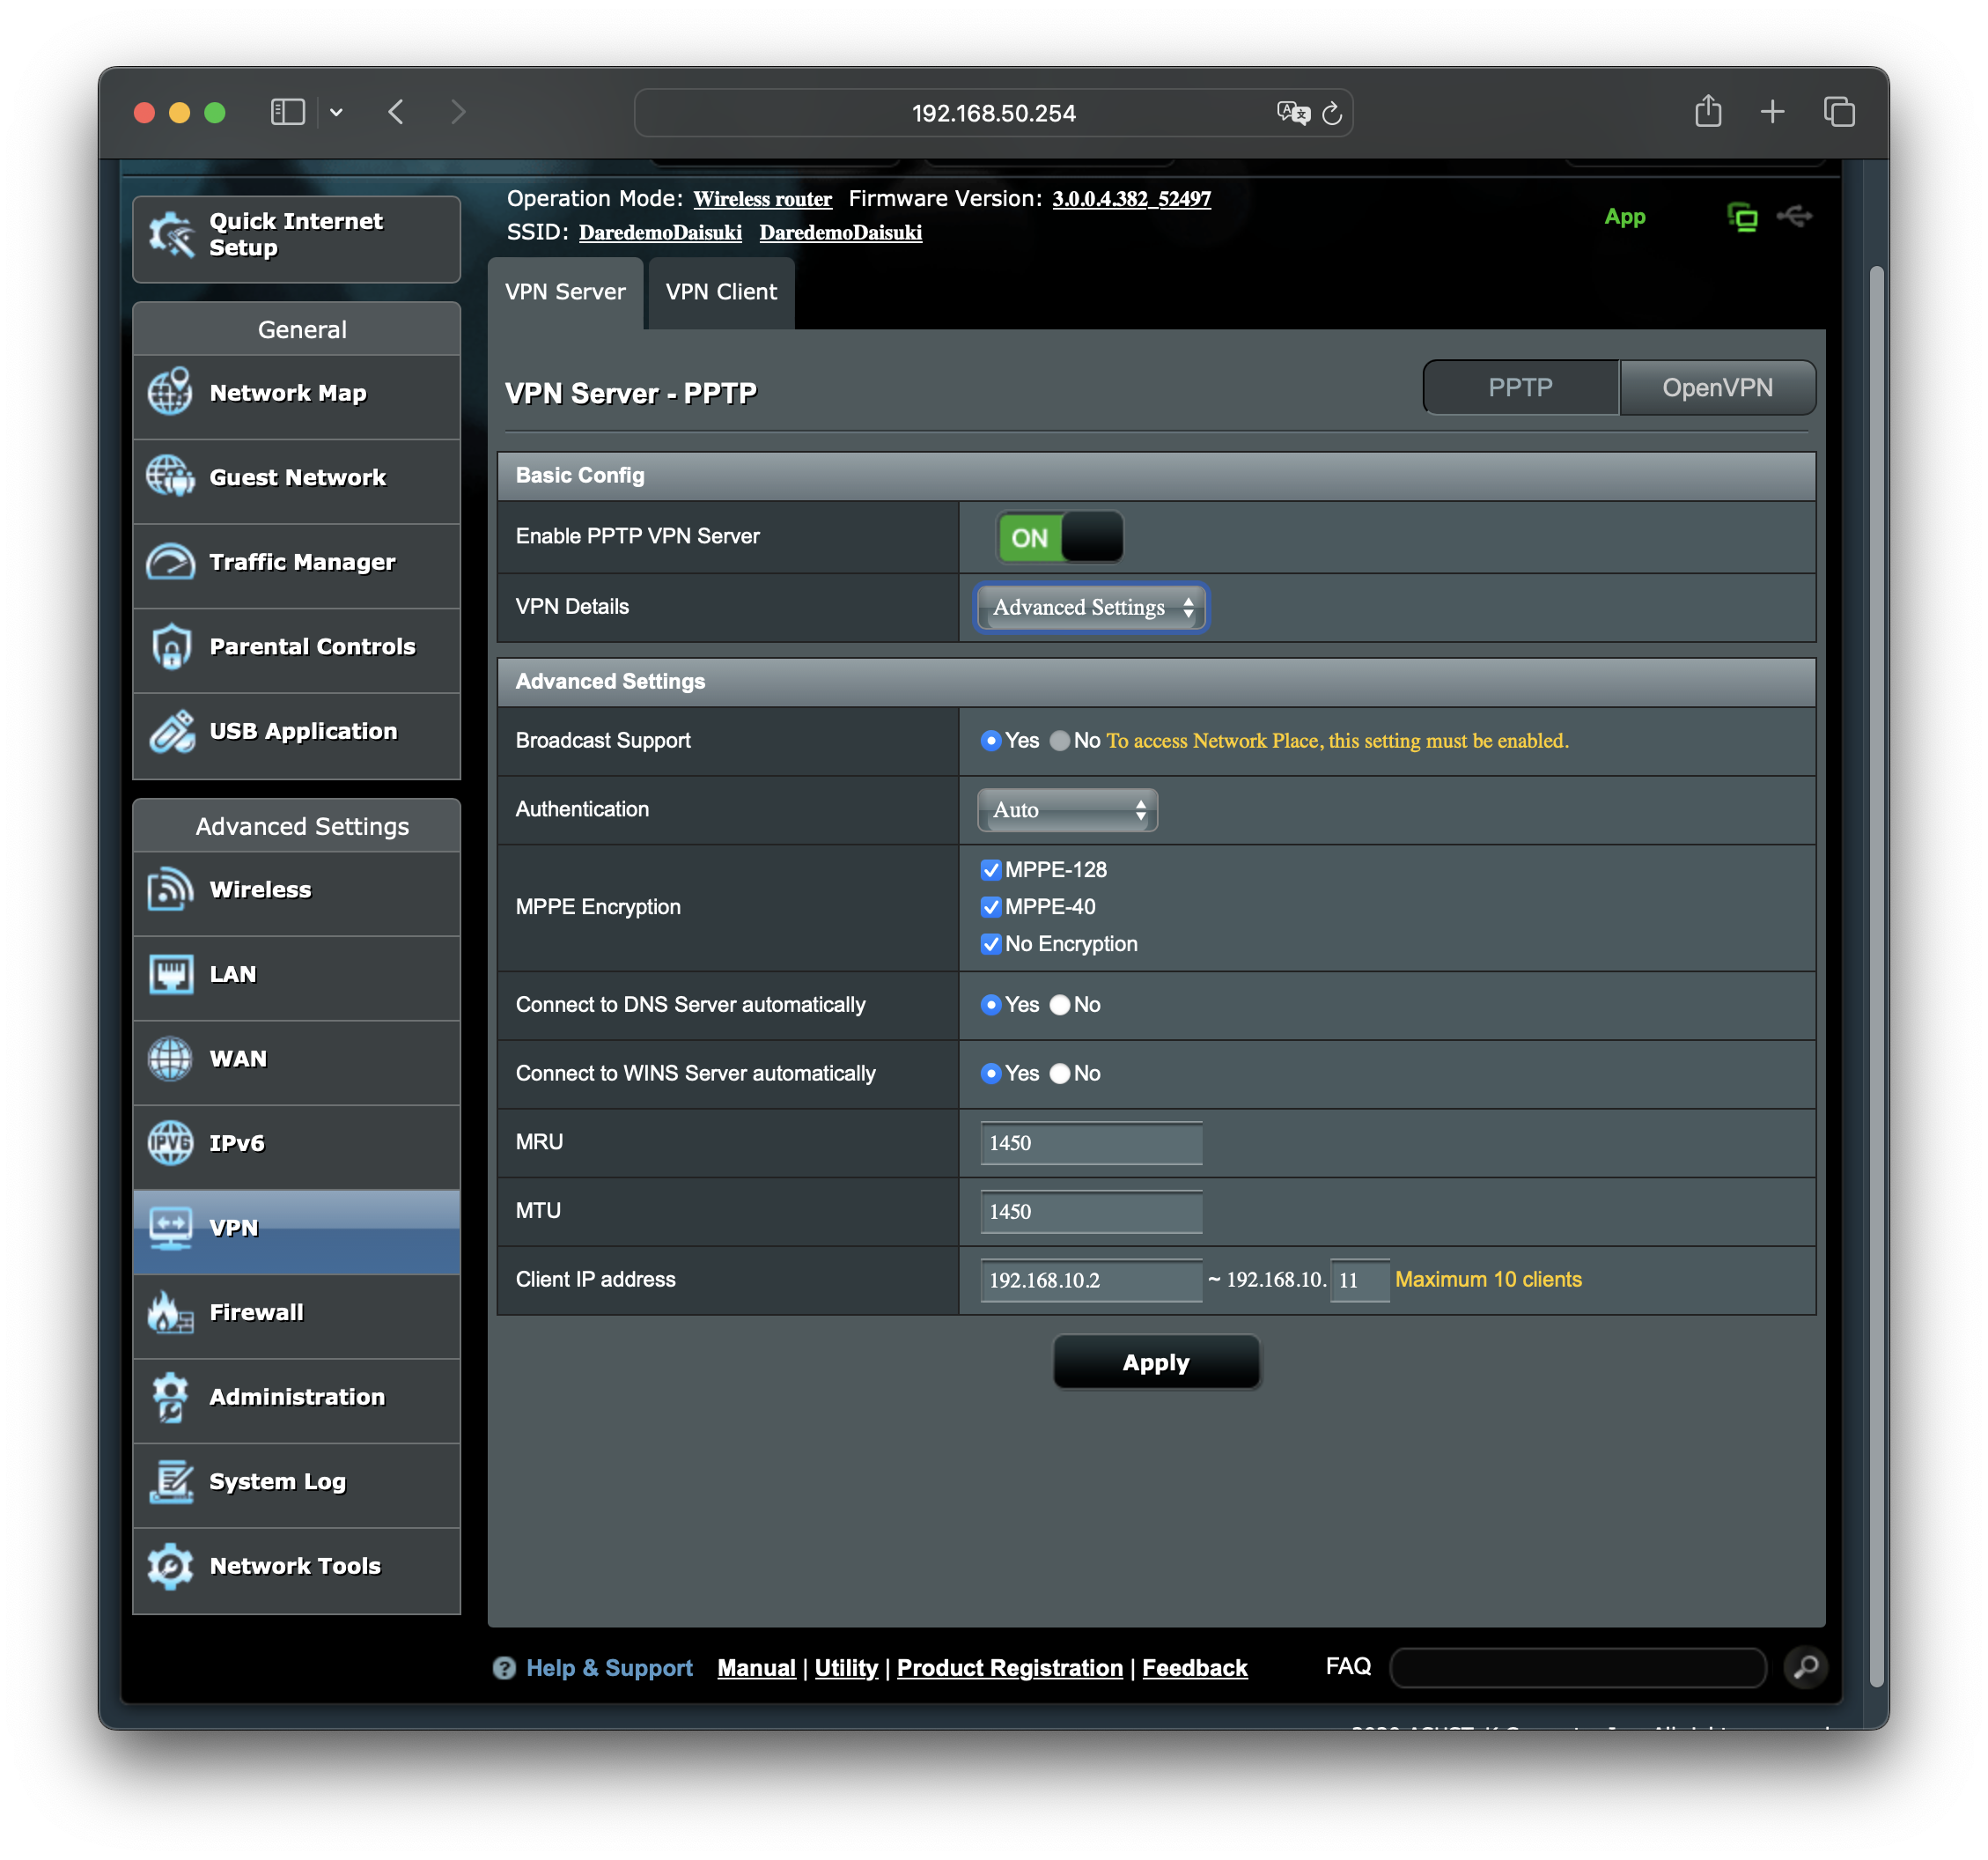Viewport: 1988px width, 1860px height.
Task: Turn off the Enable PPTP VPN Server switch
Action: (1060, 537)
